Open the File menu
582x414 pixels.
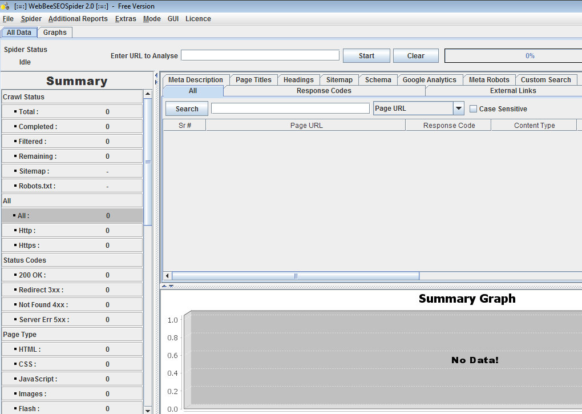8,19
